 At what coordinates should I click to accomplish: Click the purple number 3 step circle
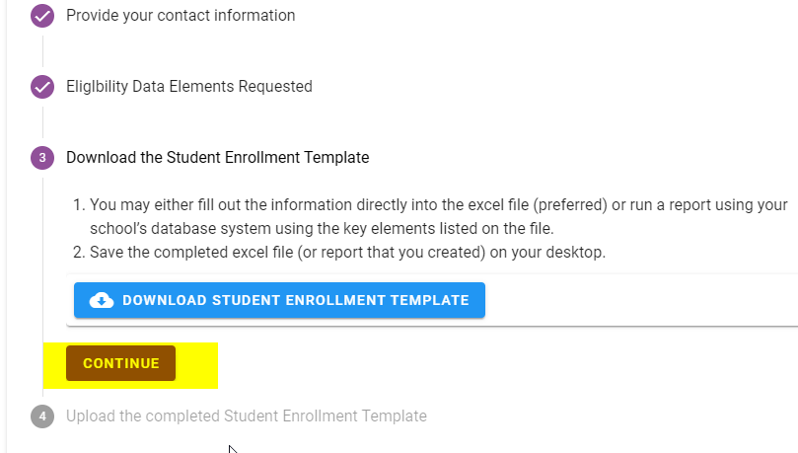point(42,158)
